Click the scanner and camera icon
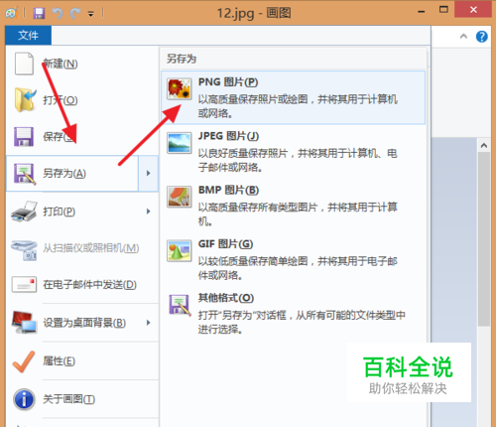496x427 pixels. (x=24, y=249)
